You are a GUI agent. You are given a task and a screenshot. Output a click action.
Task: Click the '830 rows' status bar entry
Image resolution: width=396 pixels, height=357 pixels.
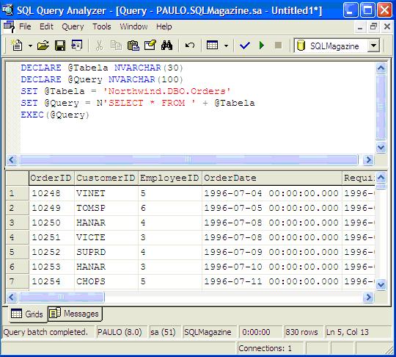coord(304,332)
